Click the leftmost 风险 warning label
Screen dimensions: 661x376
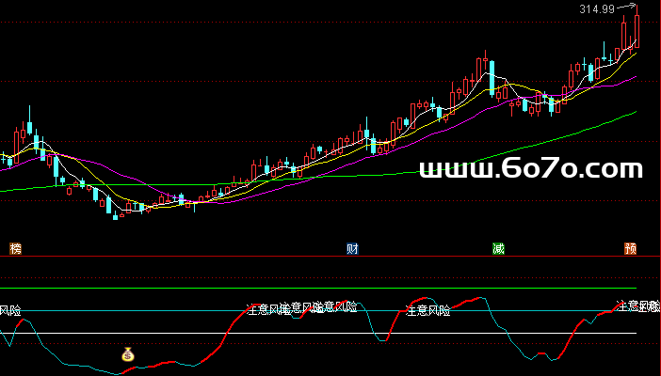click(x=9, y=310)
